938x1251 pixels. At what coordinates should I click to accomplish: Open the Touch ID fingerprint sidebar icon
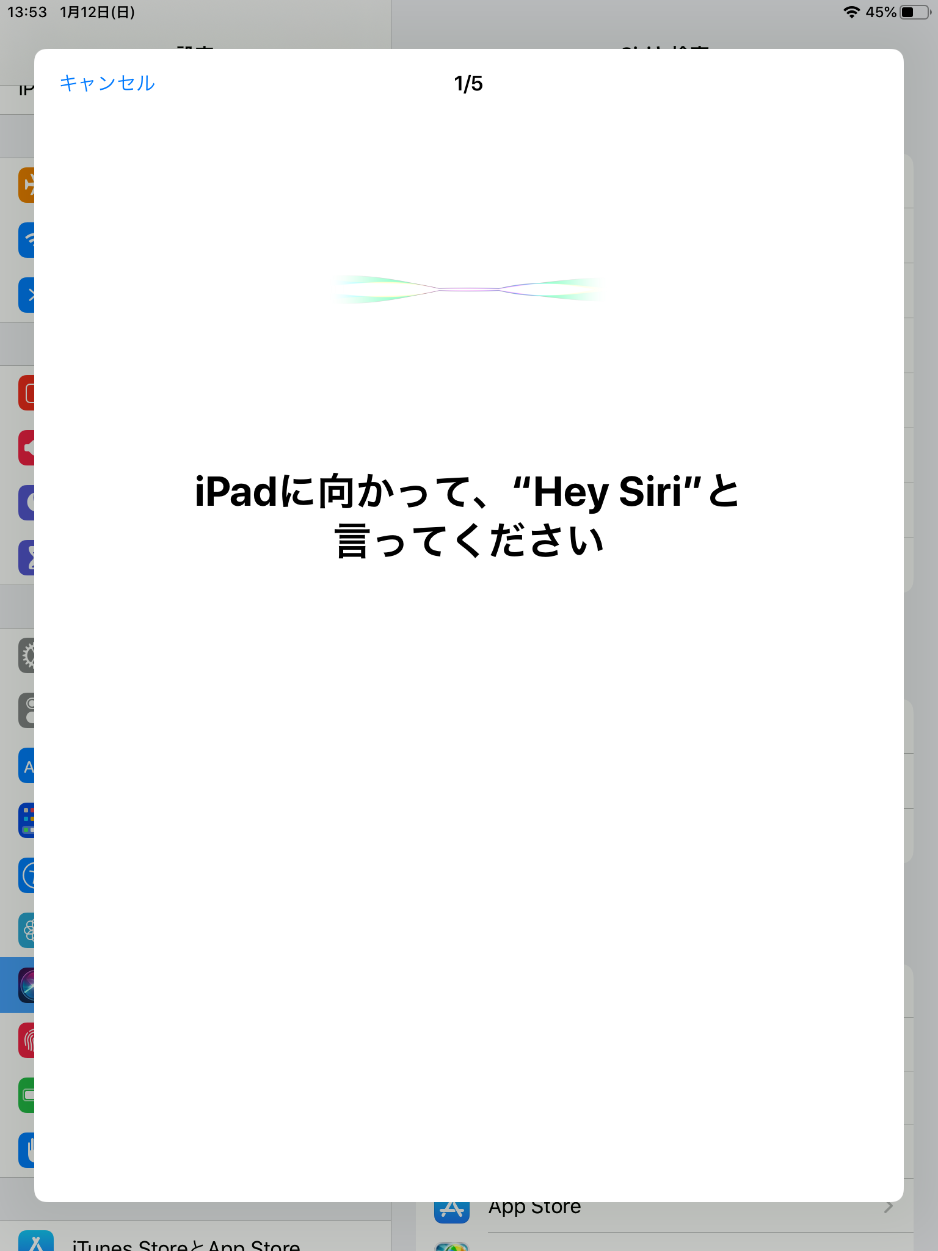[26, 1040]
